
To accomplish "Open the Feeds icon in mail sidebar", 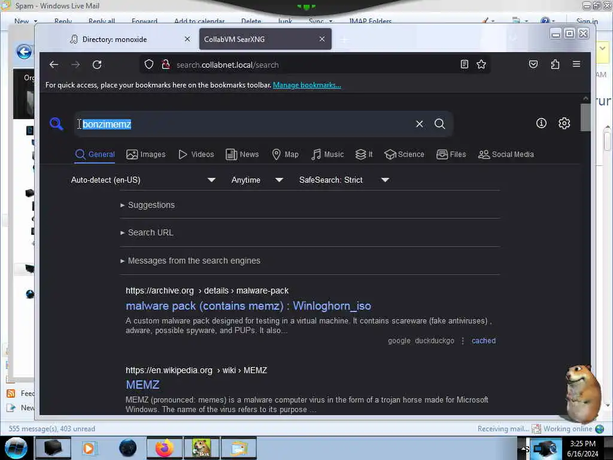I will point(11,394).
